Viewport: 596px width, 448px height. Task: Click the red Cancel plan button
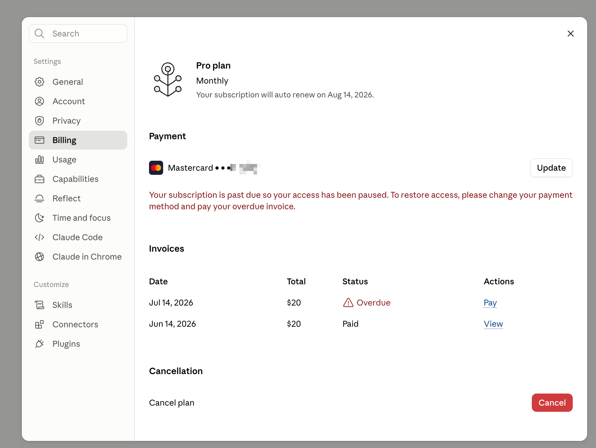[x=552, y=403]
